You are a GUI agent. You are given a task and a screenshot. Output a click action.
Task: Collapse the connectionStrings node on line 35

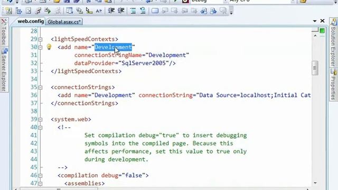pyautogui.click(x=40, y=88)
